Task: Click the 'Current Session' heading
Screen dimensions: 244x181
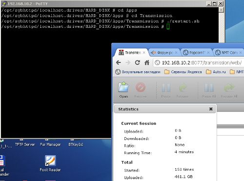Action: point(139,123)
